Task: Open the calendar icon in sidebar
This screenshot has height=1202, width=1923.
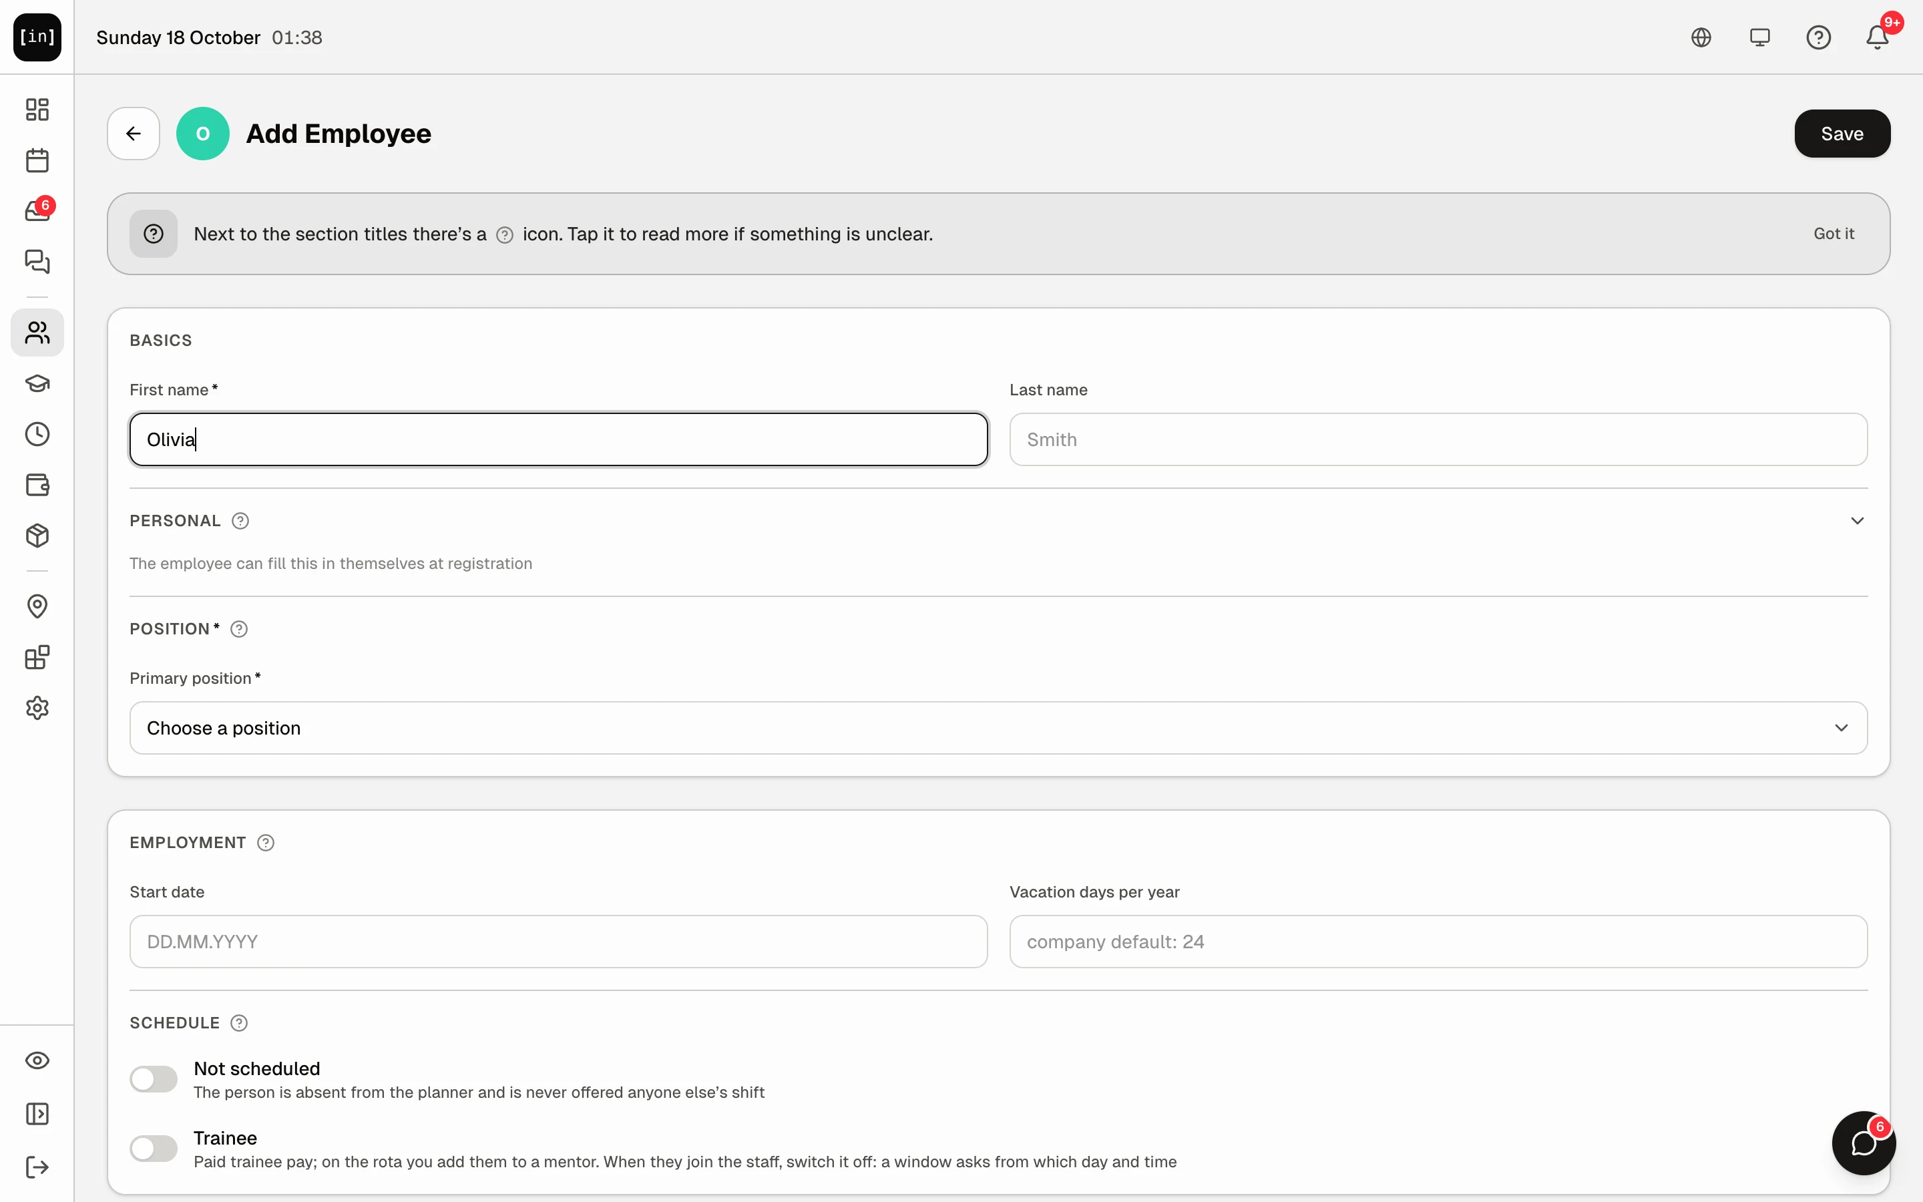Action: [x=37, y=160]
